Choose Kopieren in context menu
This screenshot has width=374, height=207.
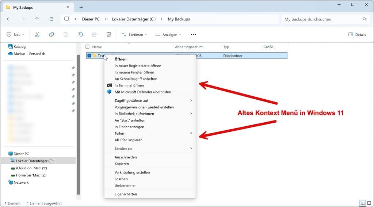coord(150,164)
